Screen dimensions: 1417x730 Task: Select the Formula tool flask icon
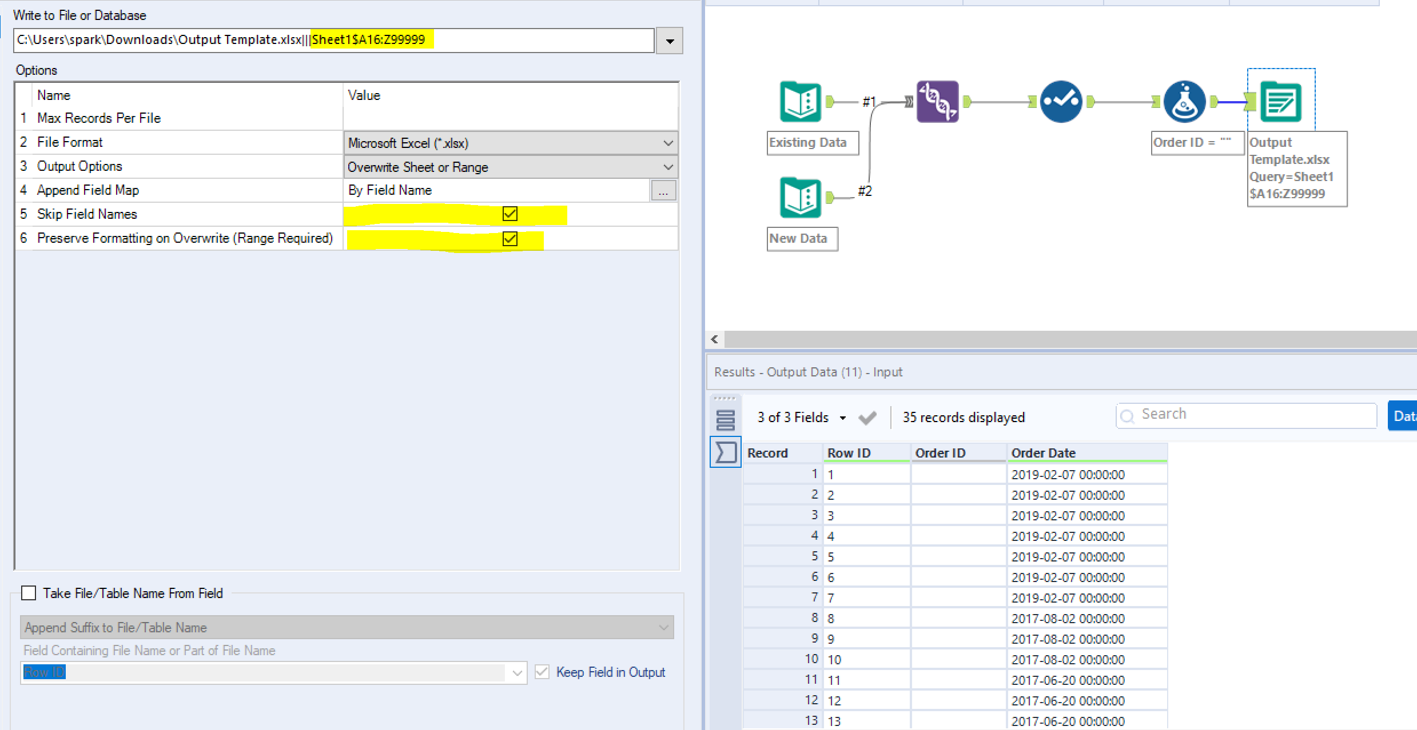(1184, 102)
